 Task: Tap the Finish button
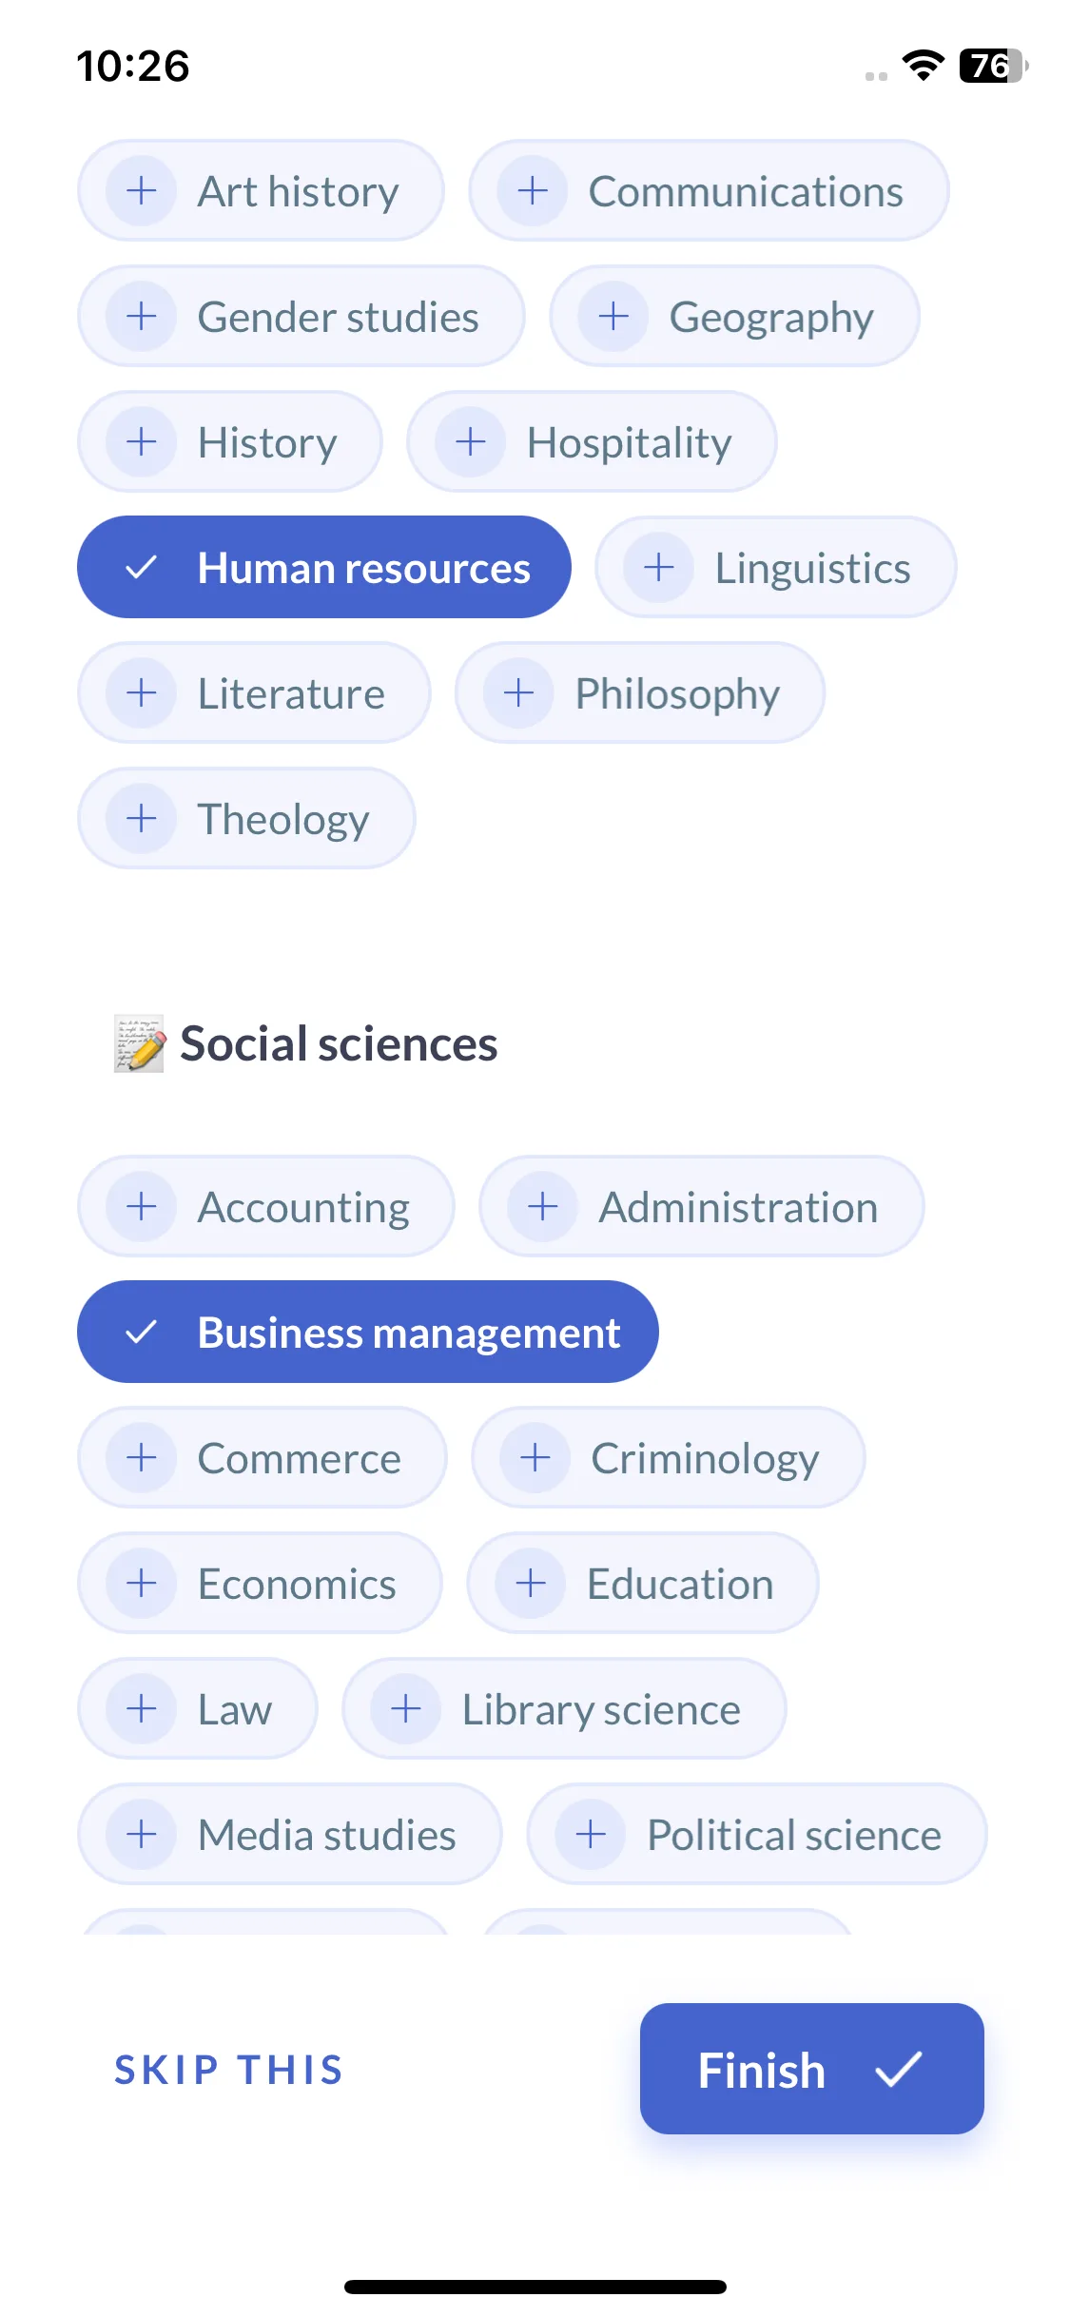[x=811, y=2070]
